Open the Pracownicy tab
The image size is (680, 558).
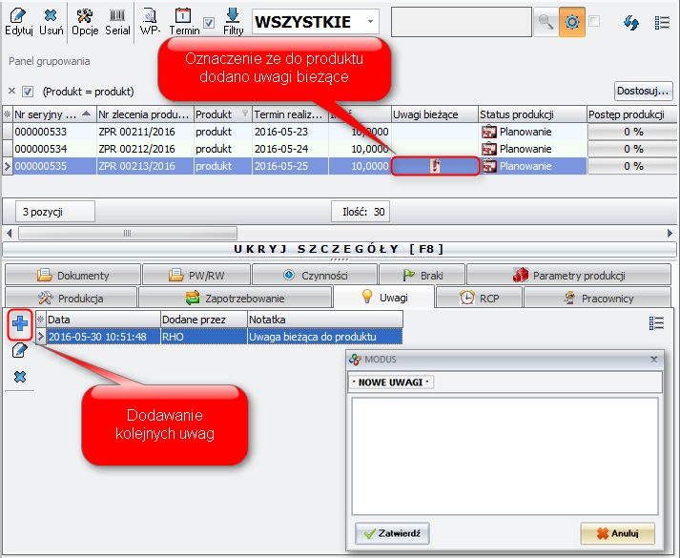pos(597,299)
